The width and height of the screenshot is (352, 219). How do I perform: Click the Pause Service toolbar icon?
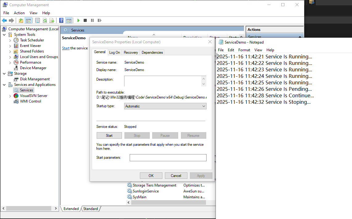click(x=92, y=20)
